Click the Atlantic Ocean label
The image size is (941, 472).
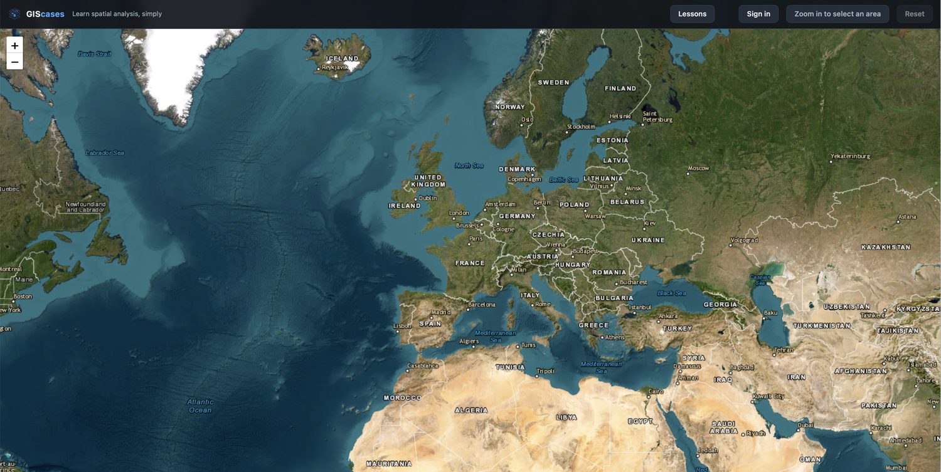point(200,406)
